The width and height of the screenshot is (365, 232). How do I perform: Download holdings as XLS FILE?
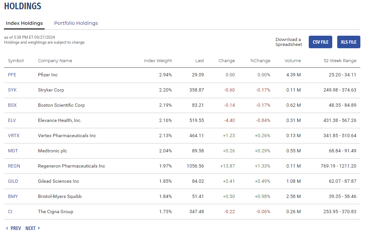point(348,42)
